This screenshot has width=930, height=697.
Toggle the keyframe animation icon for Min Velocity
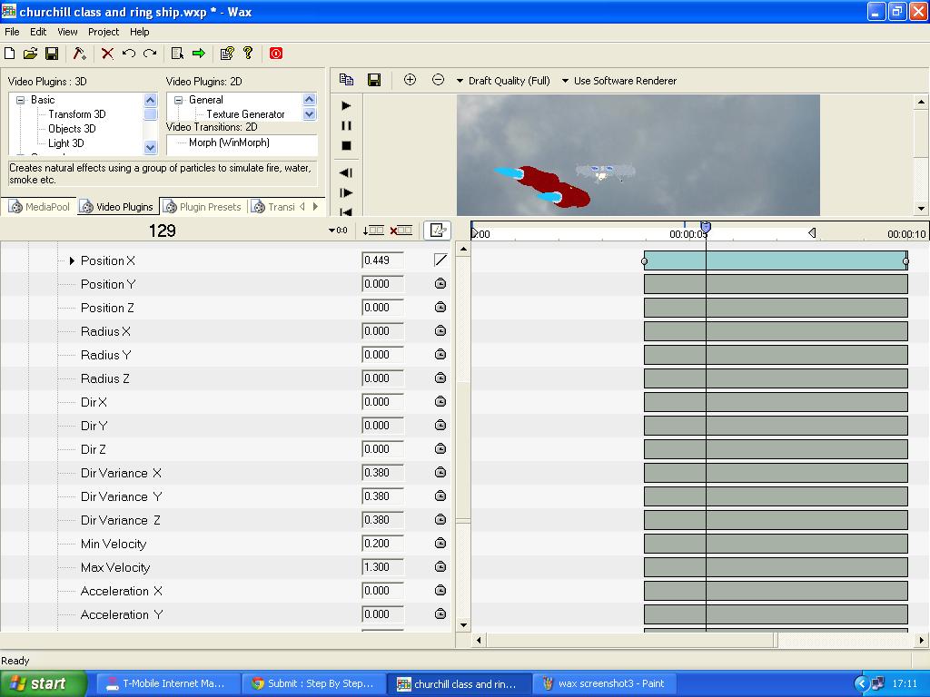(x=440, y=543)
